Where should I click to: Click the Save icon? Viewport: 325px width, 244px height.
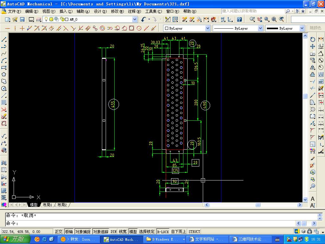[x=22, y=19]
